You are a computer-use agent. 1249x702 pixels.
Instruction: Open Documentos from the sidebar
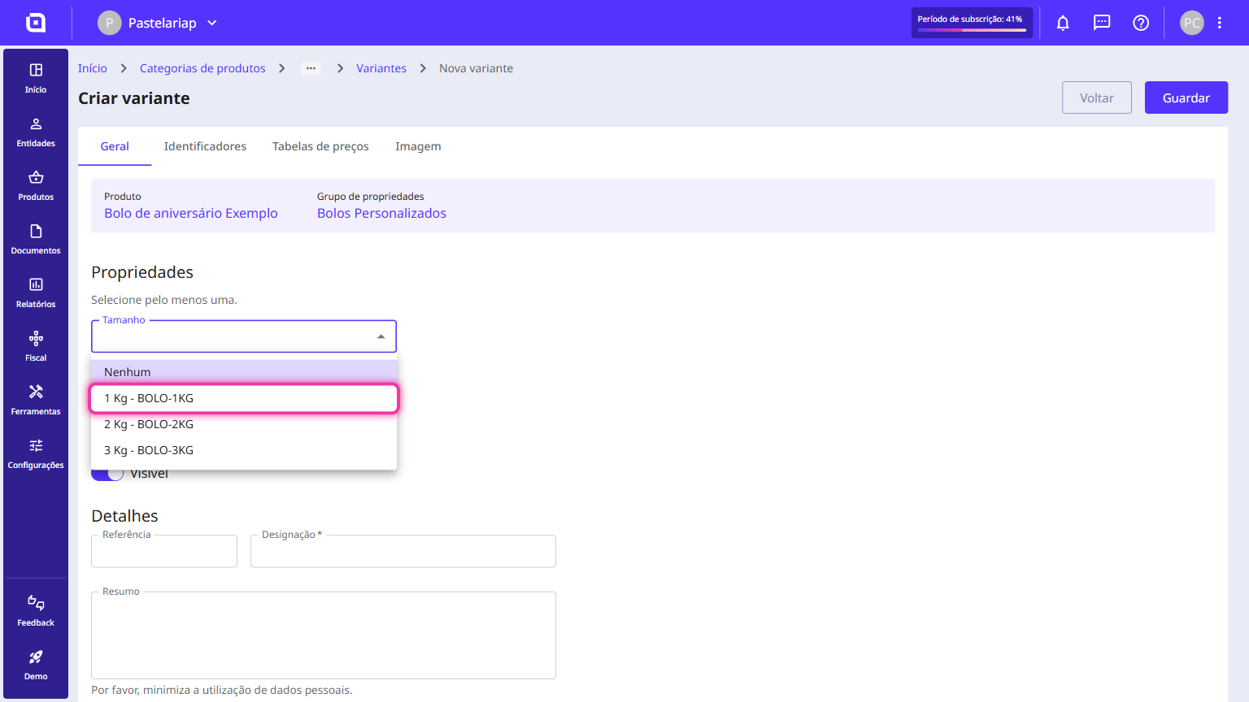36,239
